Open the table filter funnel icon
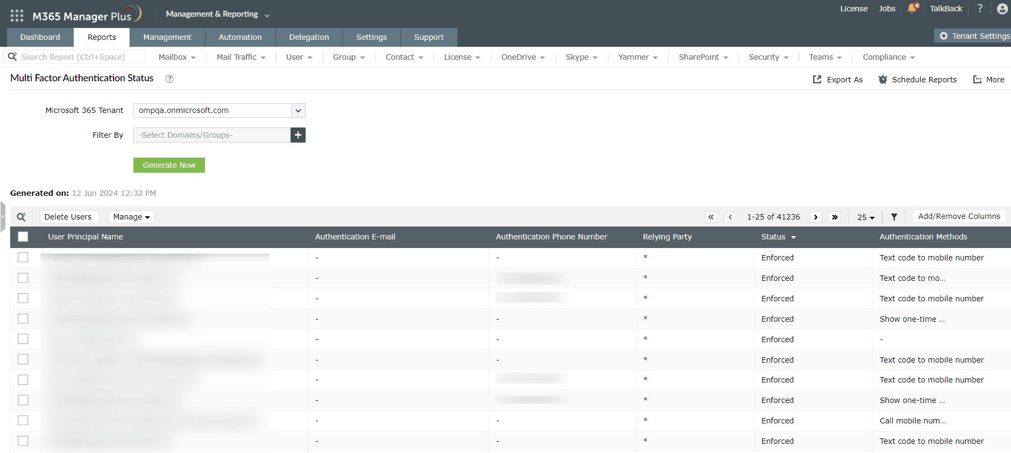This screenshot has width=1011, height=453. point(894,217)
